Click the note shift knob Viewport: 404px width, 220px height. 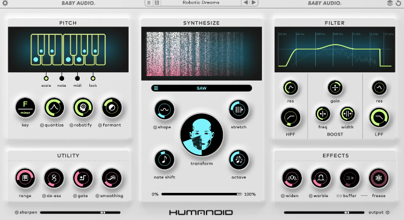click(164, 160)
